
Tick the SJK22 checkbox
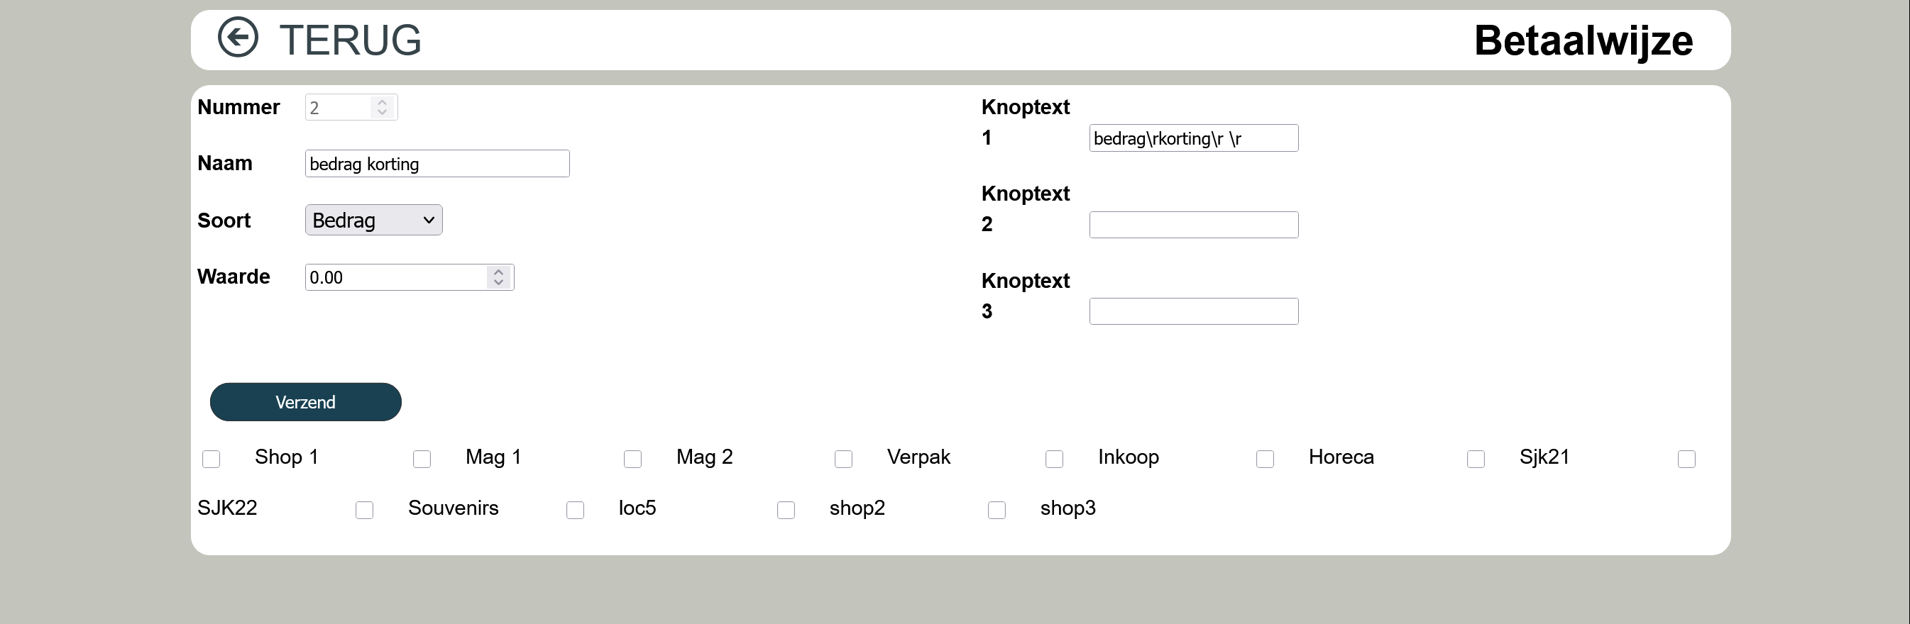click(x=1686, y=459)
